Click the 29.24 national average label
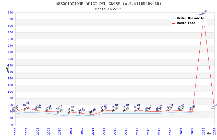Screen dimensions: 217x140 click(59, 111)
